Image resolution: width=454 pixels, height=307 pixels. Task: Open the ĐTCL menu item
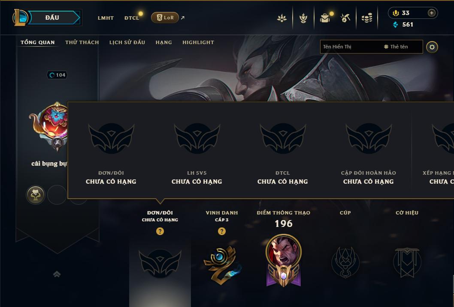(x=132, y=18)
